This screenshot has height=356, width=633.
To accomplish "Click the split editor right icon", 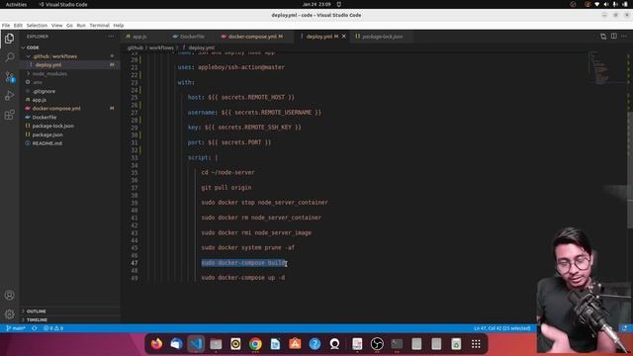I will (613, 36).
